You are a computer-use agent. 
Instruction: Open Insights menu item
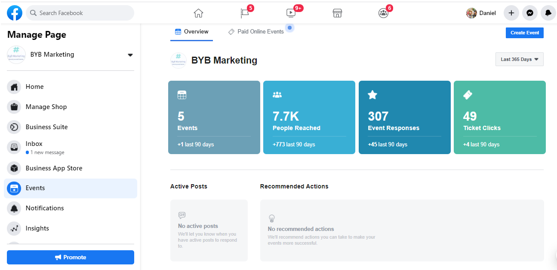pyautogui.click(x=71, y=228)
